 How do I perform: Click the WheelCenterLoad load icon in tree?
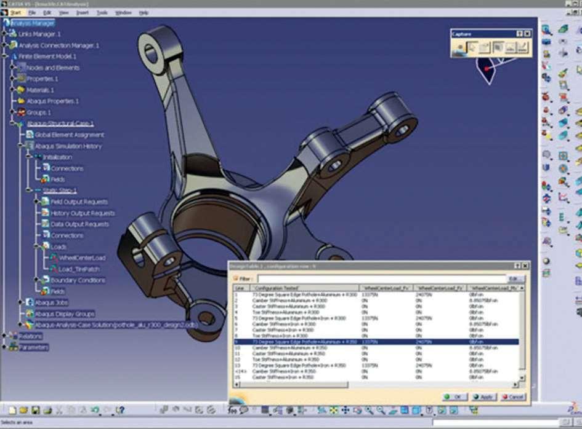[54, 258]
